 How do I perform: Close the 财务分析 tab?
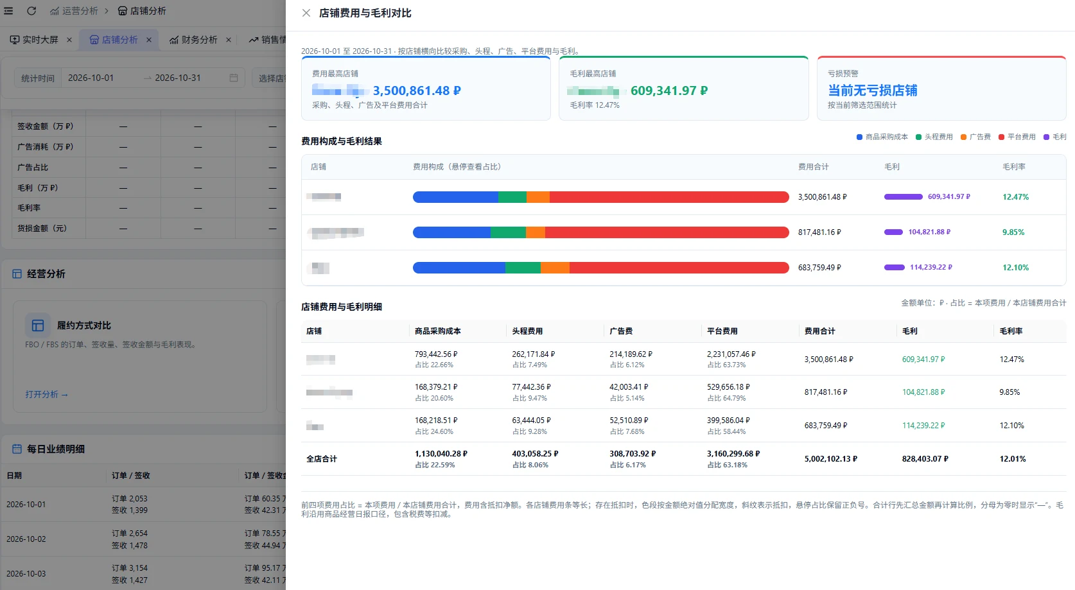(x=229, y=40)
